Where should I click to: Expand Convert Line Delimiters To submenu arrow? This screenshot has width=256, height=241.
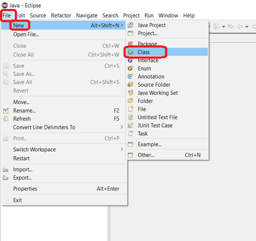(122, 127)
